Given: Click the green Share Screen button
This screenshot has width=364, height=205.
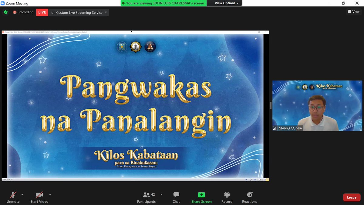Looking at the screenshot, I should click(x=201, y=197).
